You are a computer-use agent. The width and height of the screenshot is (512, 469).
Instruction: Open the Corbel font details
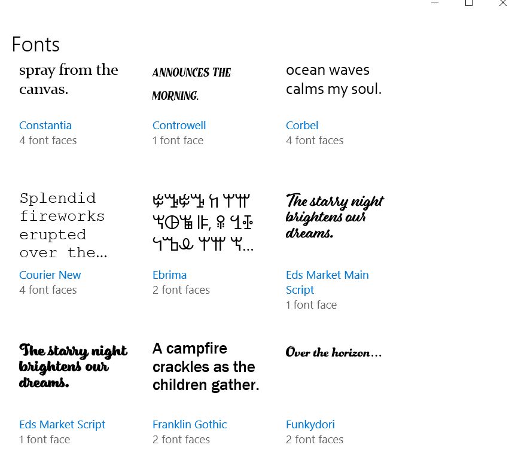pos(302,125)
